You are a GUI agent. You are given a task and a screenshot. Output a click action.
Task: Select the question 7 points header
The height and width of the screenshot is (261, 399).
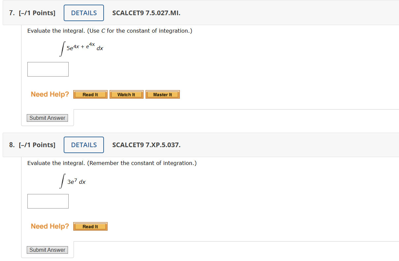[x=32, y=13]
